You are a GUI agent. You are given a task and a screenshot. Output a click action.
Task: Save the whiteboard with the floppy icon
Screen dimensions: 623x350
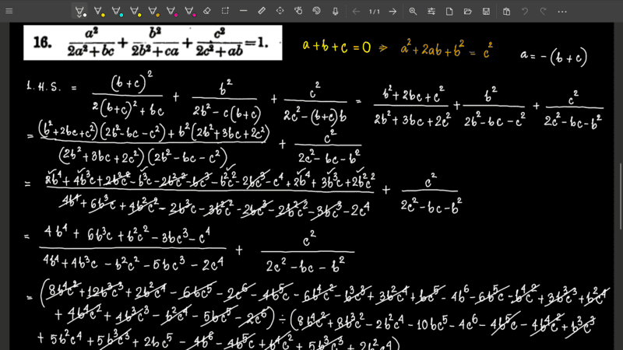click(486, 12)
